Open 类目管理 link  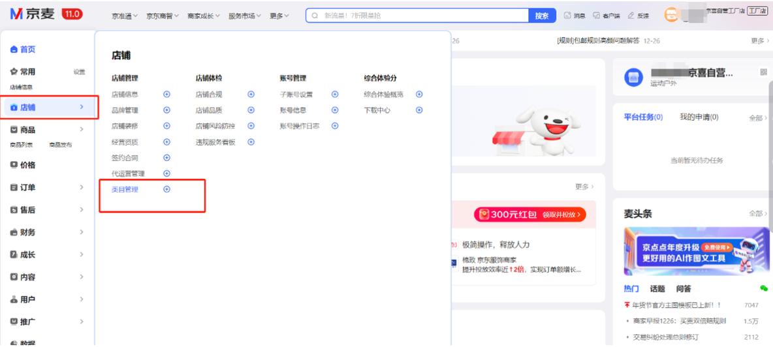pyautogui.click(x=125, y=190)
